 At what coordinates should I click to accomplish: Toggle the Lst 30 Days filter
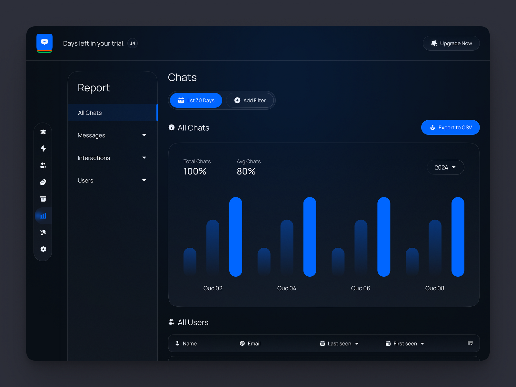click(x=196, y=100)
